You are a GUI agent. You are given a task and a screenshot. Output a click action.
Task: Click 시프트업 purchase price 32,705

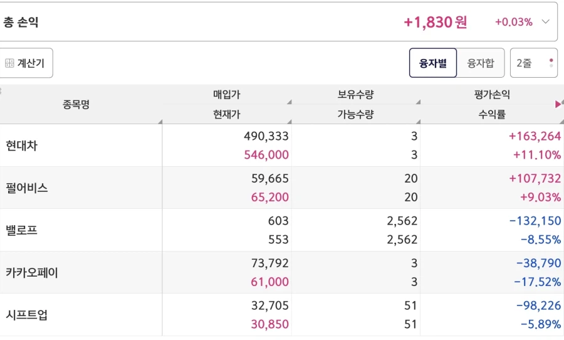pos(269,305)
